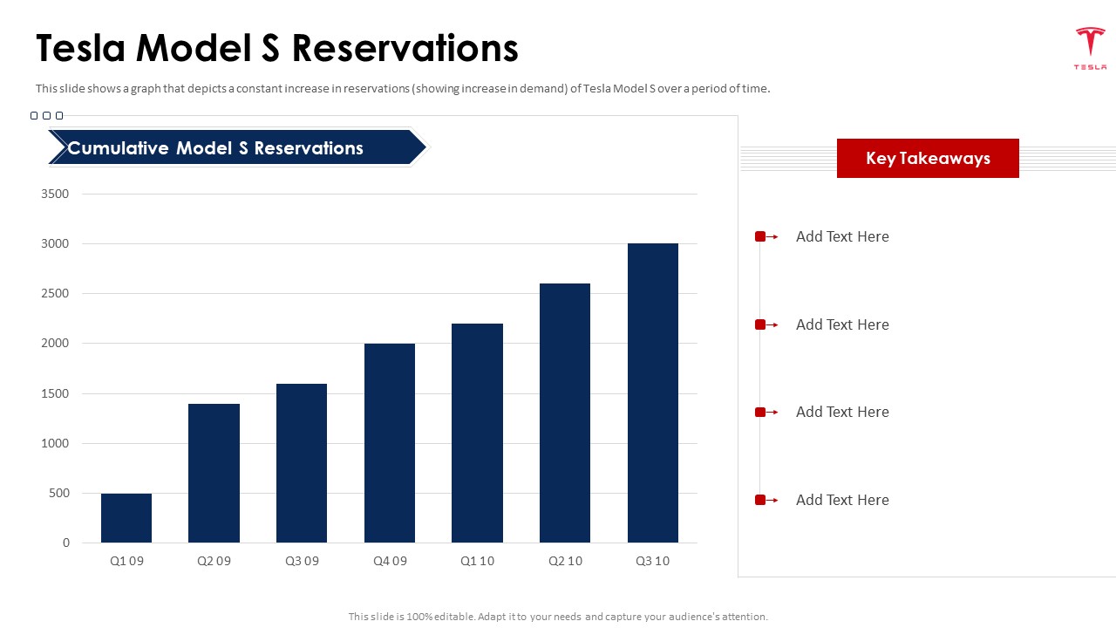Click the red bullet of first Add Text Here

760,236
